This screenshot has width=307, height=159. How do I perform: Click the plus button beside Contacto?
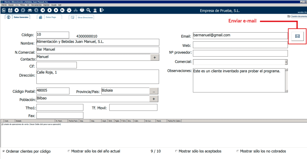[x=154, y=57]
